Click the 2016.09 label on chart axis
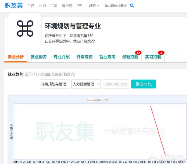 [18, 162]
